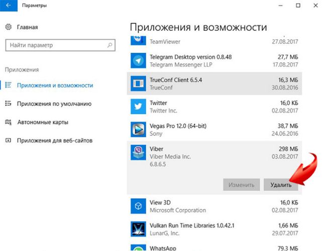Focus the Найти параметр search field
The width and height of the screenshot is (323, 251).
click(60, 45)
